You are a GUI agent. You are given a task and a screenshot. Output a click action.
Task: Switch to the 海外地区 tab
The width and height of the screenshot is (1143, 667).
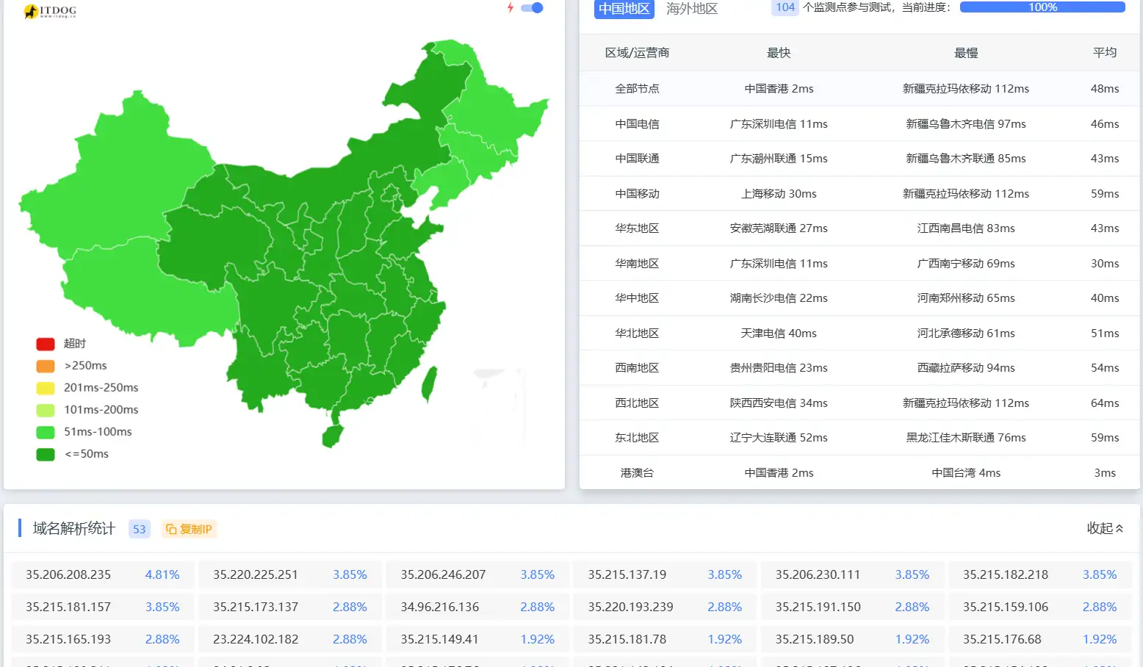point(691,9)
